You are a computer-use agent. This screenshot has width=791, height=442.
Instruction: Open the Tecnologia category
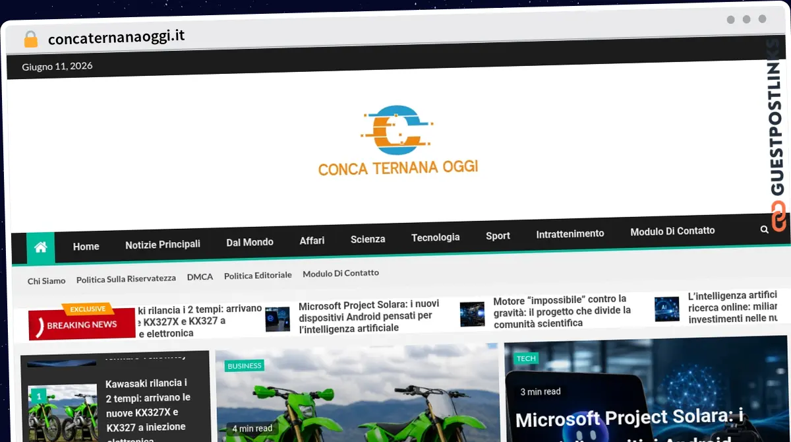pos(436,237)
